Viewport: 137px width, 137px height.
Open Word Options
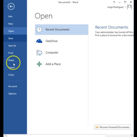point(15,94)
